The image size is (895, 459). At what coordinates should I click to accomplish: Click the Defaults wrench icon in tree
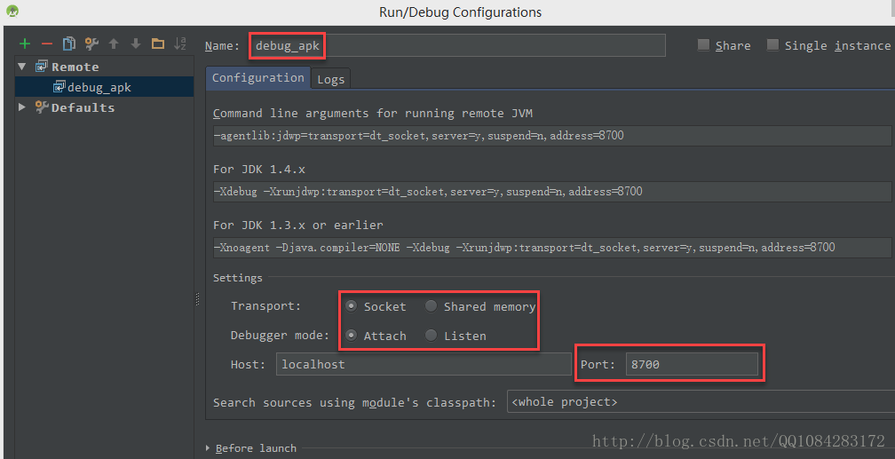(x=42, y=107)
